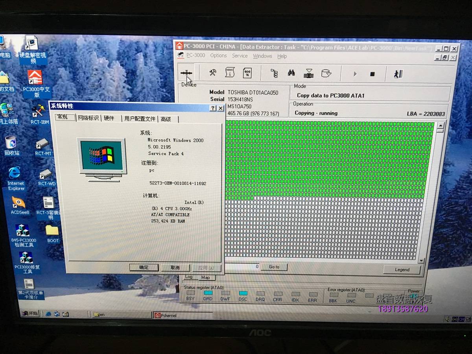The width and height of the screenshot is (472, 354).
Task: Click the sector map scrollbar down arrow
Action: pyautogui.click(x=421, y=261)
